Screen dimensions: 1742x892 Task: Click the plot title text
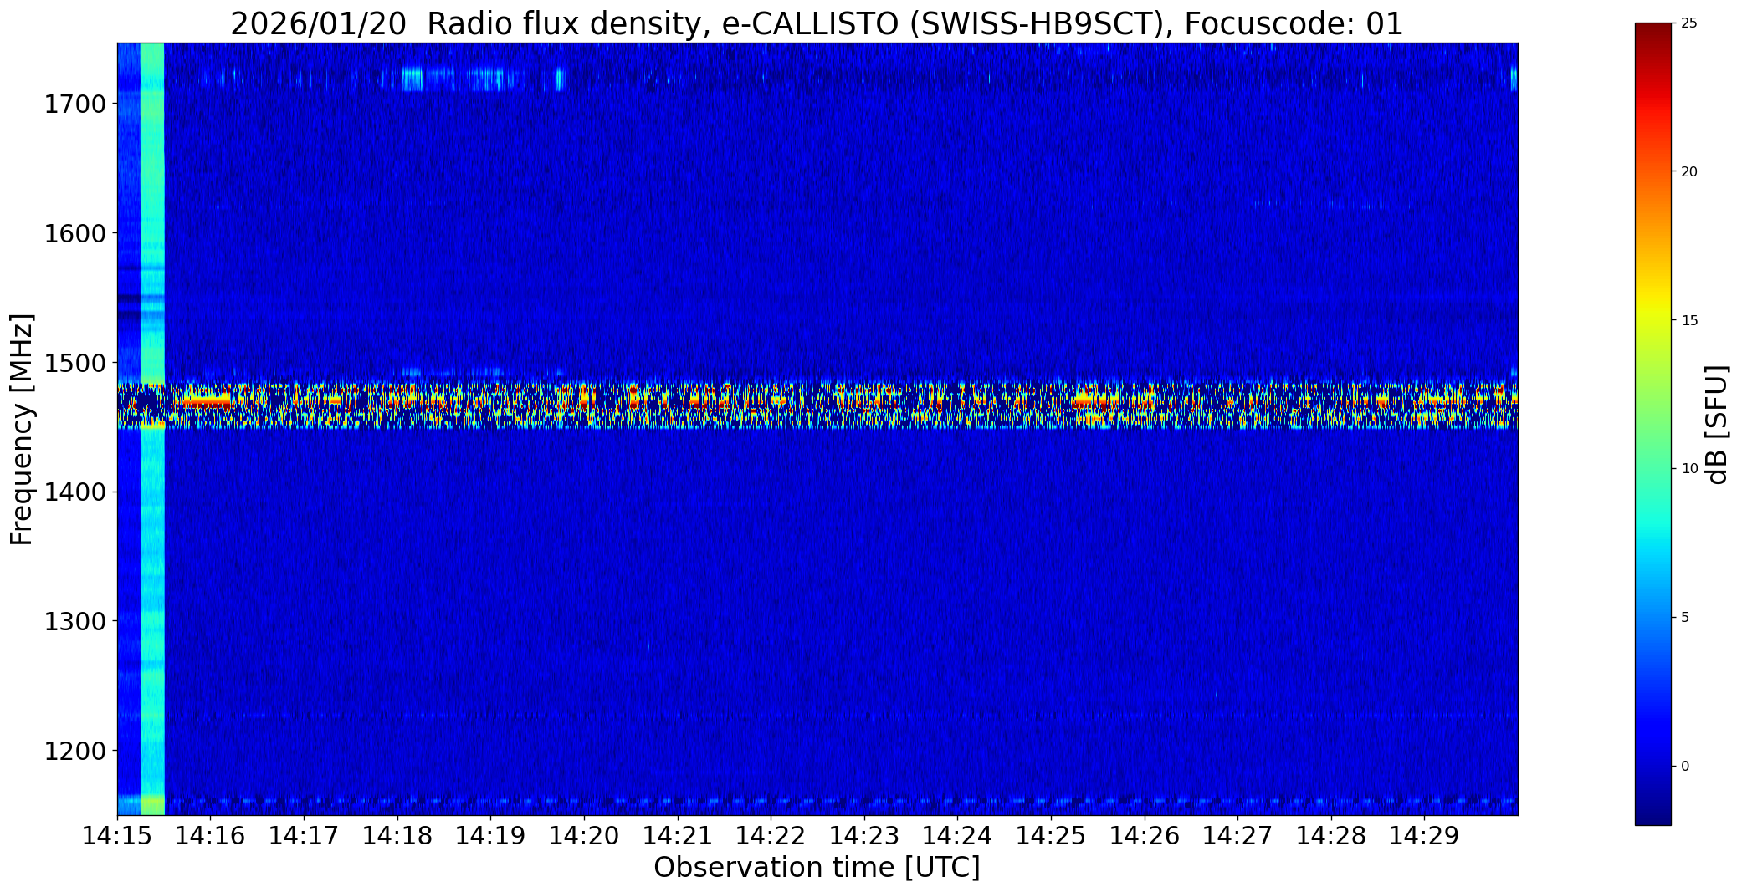(817, 24)
